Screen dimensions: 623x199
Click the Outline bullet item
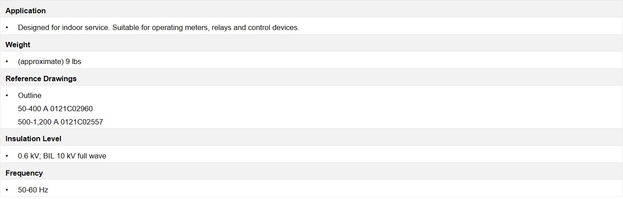click(x=30, y=95)
